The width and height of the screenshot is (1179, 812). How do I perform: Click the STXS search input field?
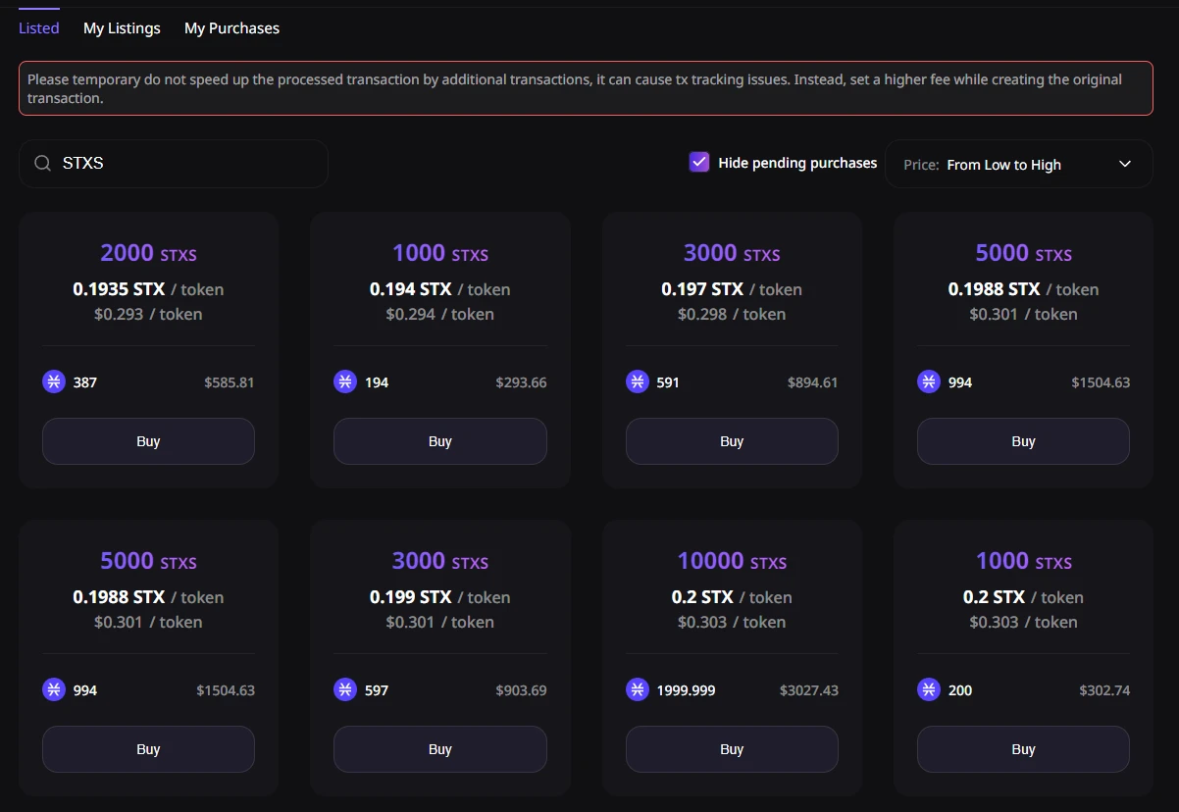186,164
